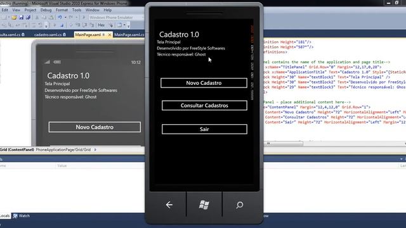Open the Window menu
The image size is (406, 228).
point(93,10)
